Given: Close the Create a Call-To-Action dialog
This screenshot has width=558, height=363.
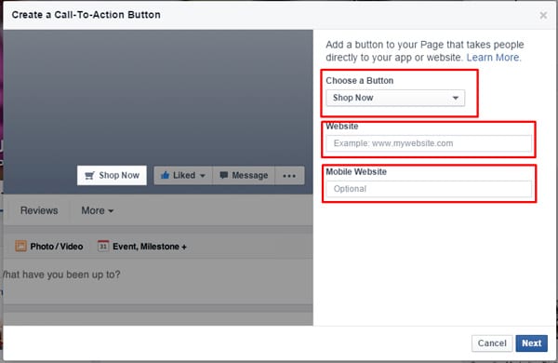Looking at the screenshot, I should pyautogui.click(x=543, y=15).
